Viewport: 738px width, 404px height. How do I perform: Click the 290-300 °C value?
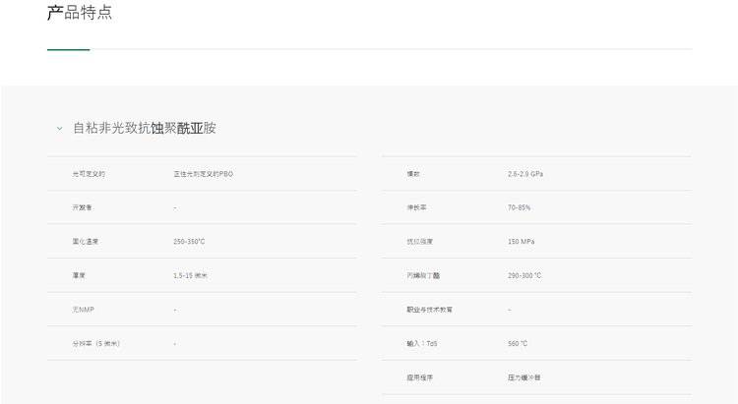tap(524, 275)
